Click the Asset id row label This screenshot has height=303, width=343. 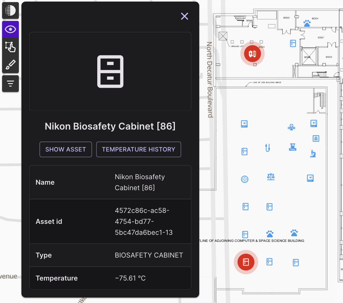tap(49, 222)
